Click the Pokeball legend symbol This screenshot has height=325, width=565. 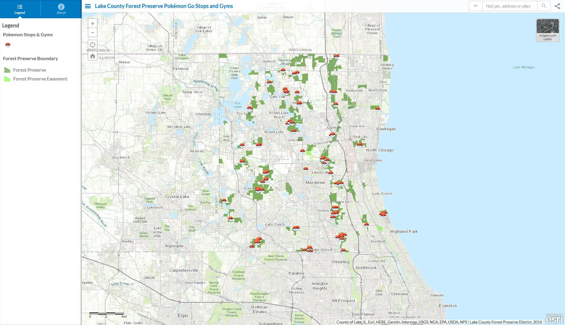click(8, 45)
